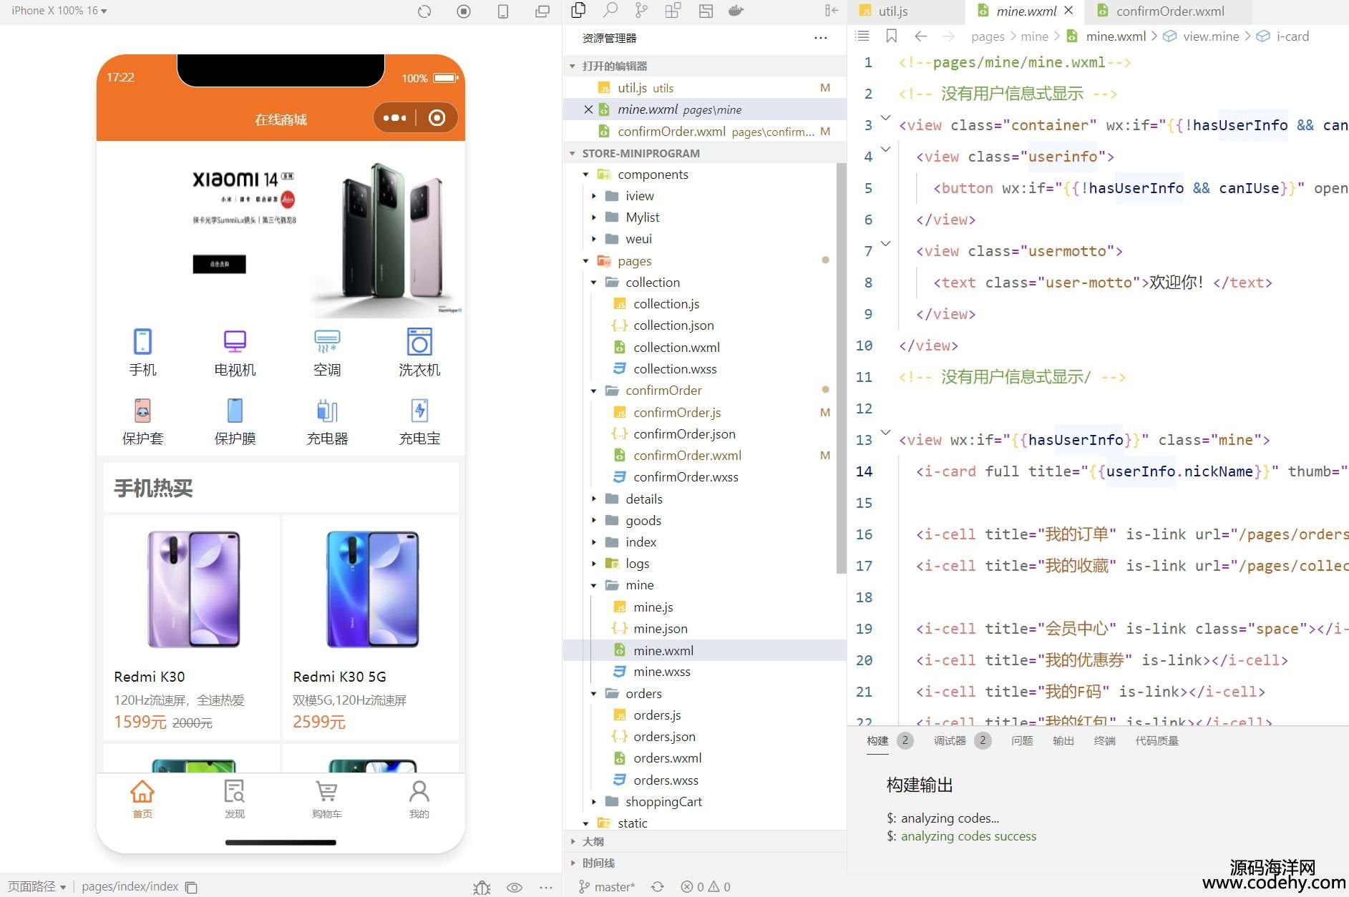Open the 调试器 panel tab
1349x897 pixels.
950,741
